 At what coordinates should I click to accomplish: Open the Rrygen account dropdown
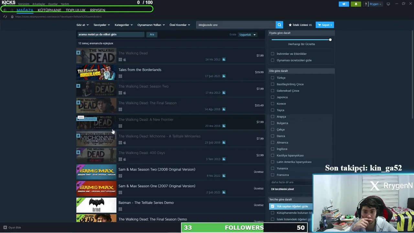(x=375, y=4)
